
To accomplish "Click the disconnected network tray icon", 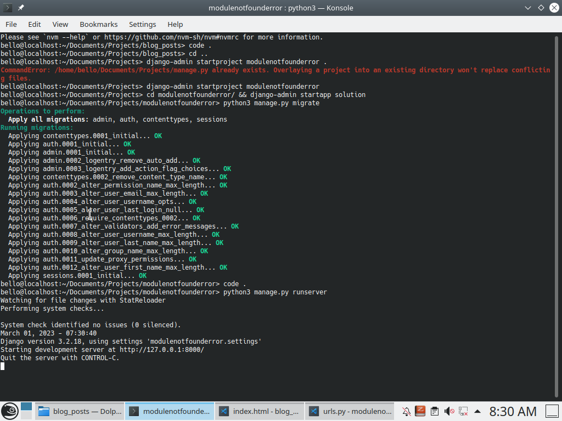I will (x=463, y=411).
